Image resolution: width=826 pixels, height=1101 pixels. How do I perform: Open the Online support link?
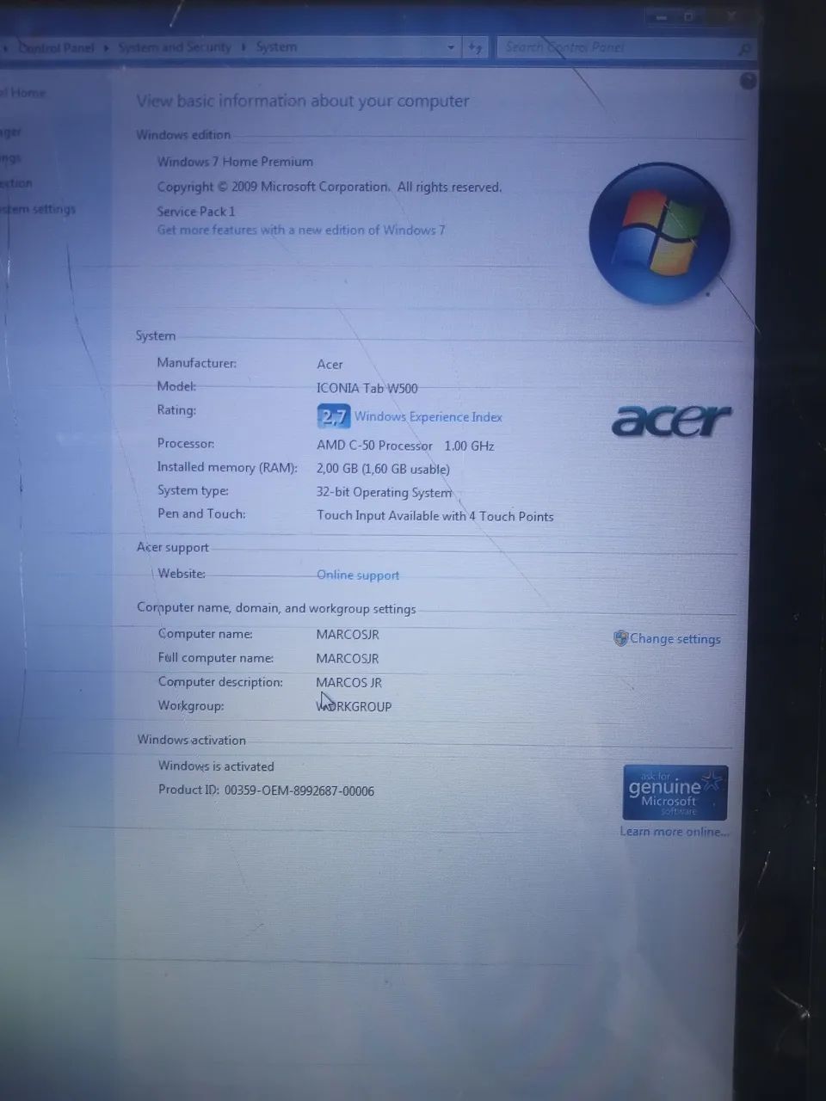pyautogui.click(x=358, y=575)
